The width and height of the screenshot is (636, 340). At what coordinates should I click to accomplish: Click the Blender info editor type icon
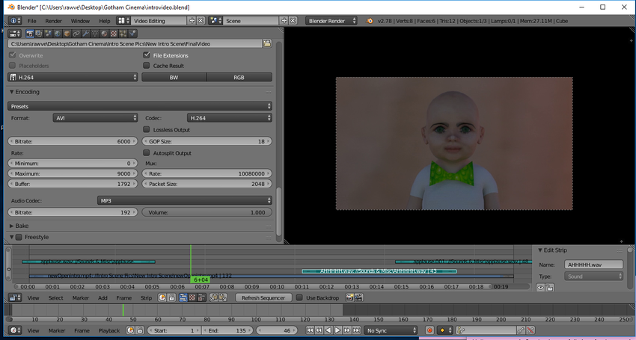(x=15, y=21)
